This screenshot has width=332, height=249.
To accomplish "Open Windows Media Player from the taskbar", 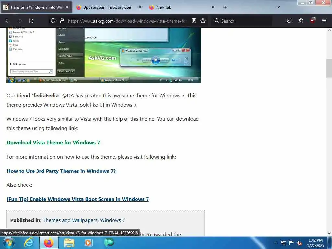I will tap(89, 243).
